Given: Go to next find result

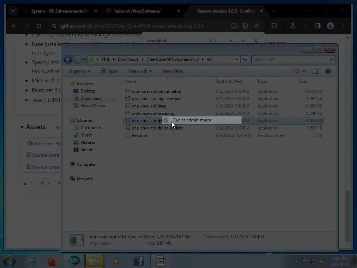Looking at the screenshot, I should click(x=243, y=41).
